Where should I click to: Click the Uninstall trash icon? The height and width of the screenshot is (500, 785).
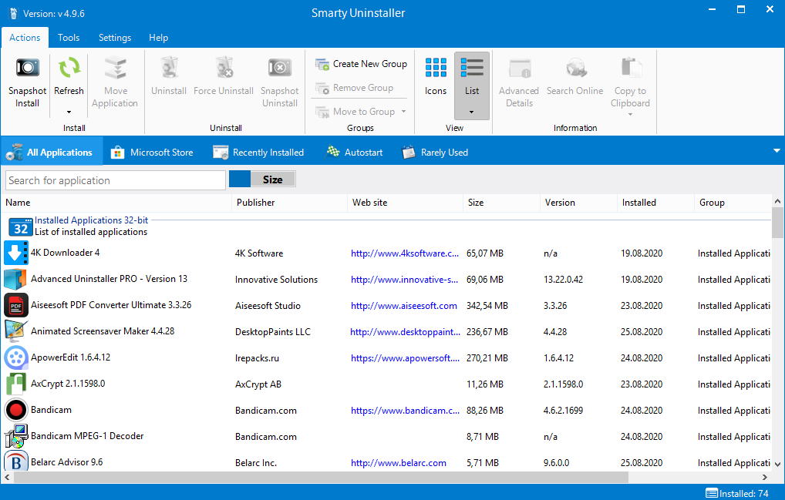(x=169, y=68)
